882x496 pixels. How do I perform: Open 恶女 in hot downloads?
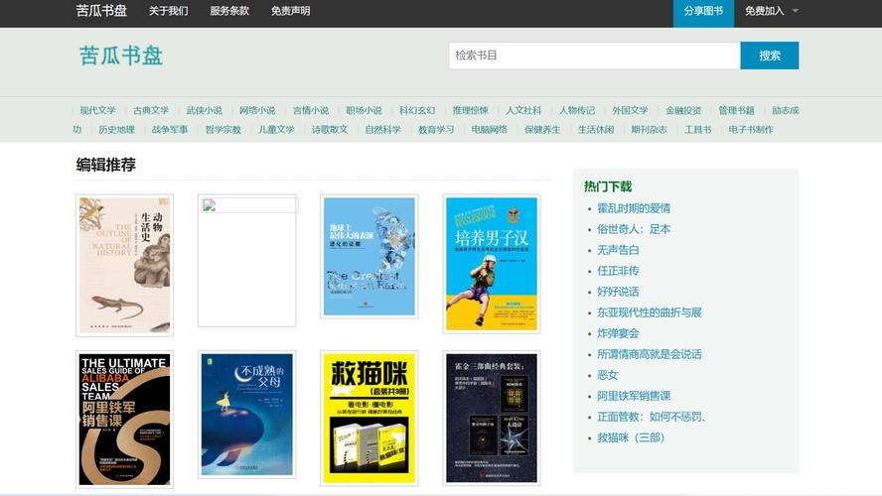point(608,375)
